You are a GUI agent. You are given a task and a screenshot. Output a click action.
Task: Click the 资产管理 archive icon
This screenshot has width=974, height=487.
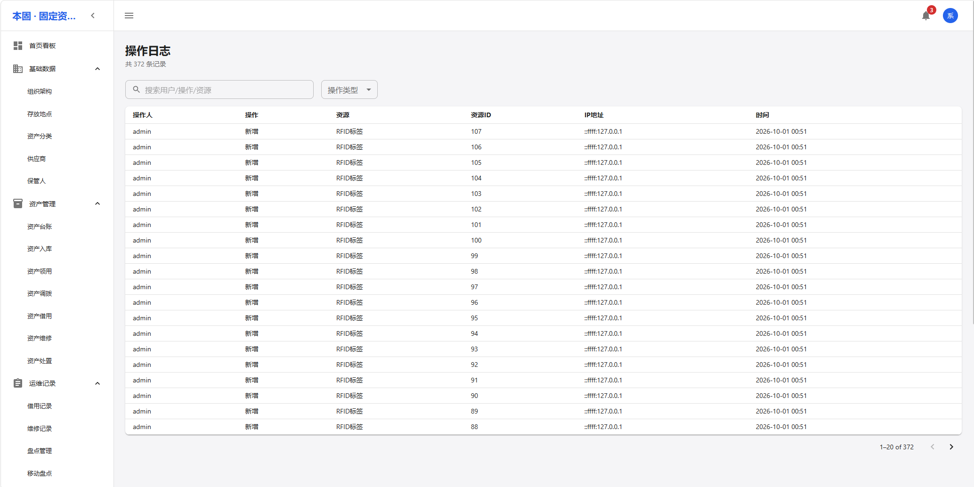coord(18,203)
